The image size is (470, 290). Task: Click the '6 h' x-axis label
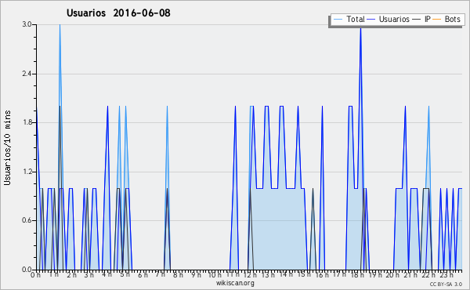click(x=143, y=274)
